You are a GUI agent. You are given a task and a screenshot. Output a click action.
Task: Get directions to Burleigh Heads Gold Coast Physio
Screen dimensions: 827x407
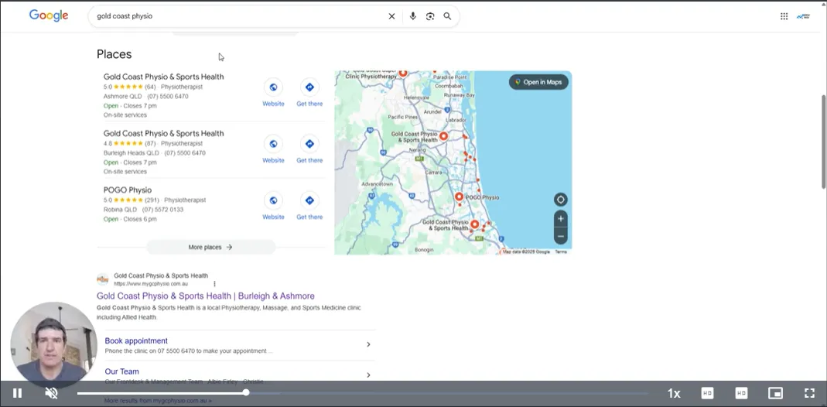click(x=309, y=149)
